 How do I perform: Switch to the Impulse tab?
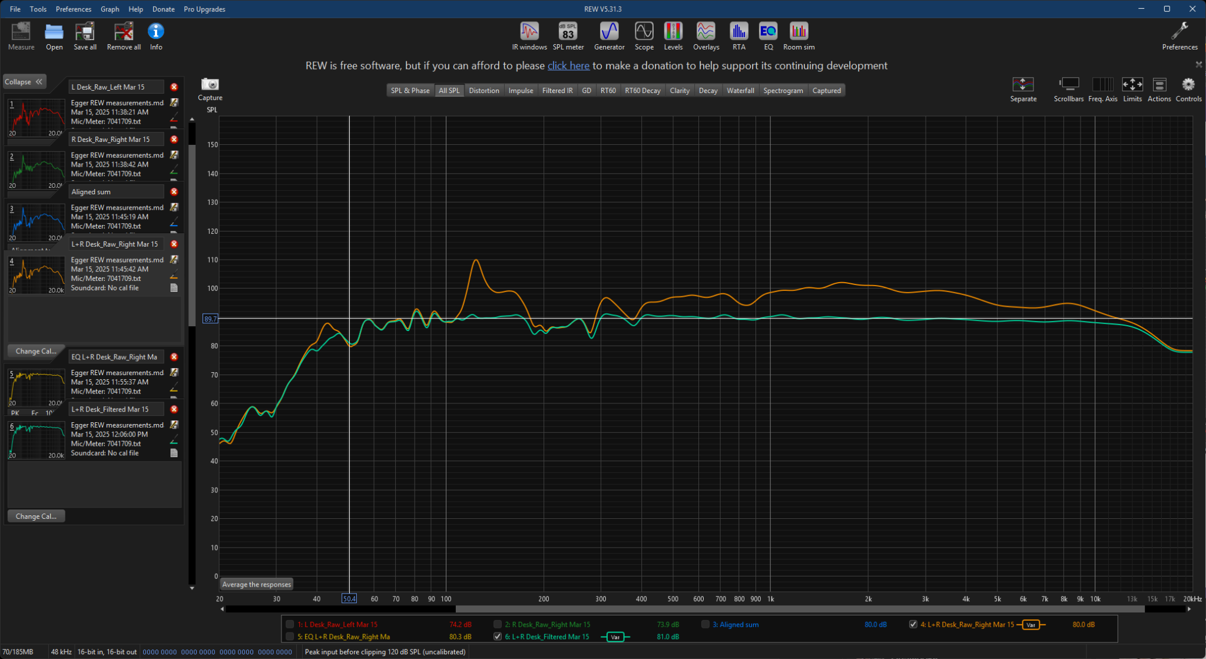point(521,90)
